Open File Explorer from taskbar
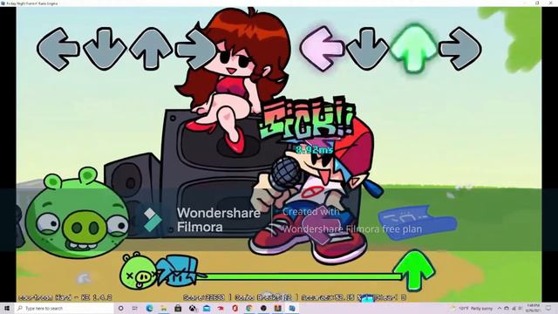The width and height of the screenshot is (558, 314). pos(164,308)
